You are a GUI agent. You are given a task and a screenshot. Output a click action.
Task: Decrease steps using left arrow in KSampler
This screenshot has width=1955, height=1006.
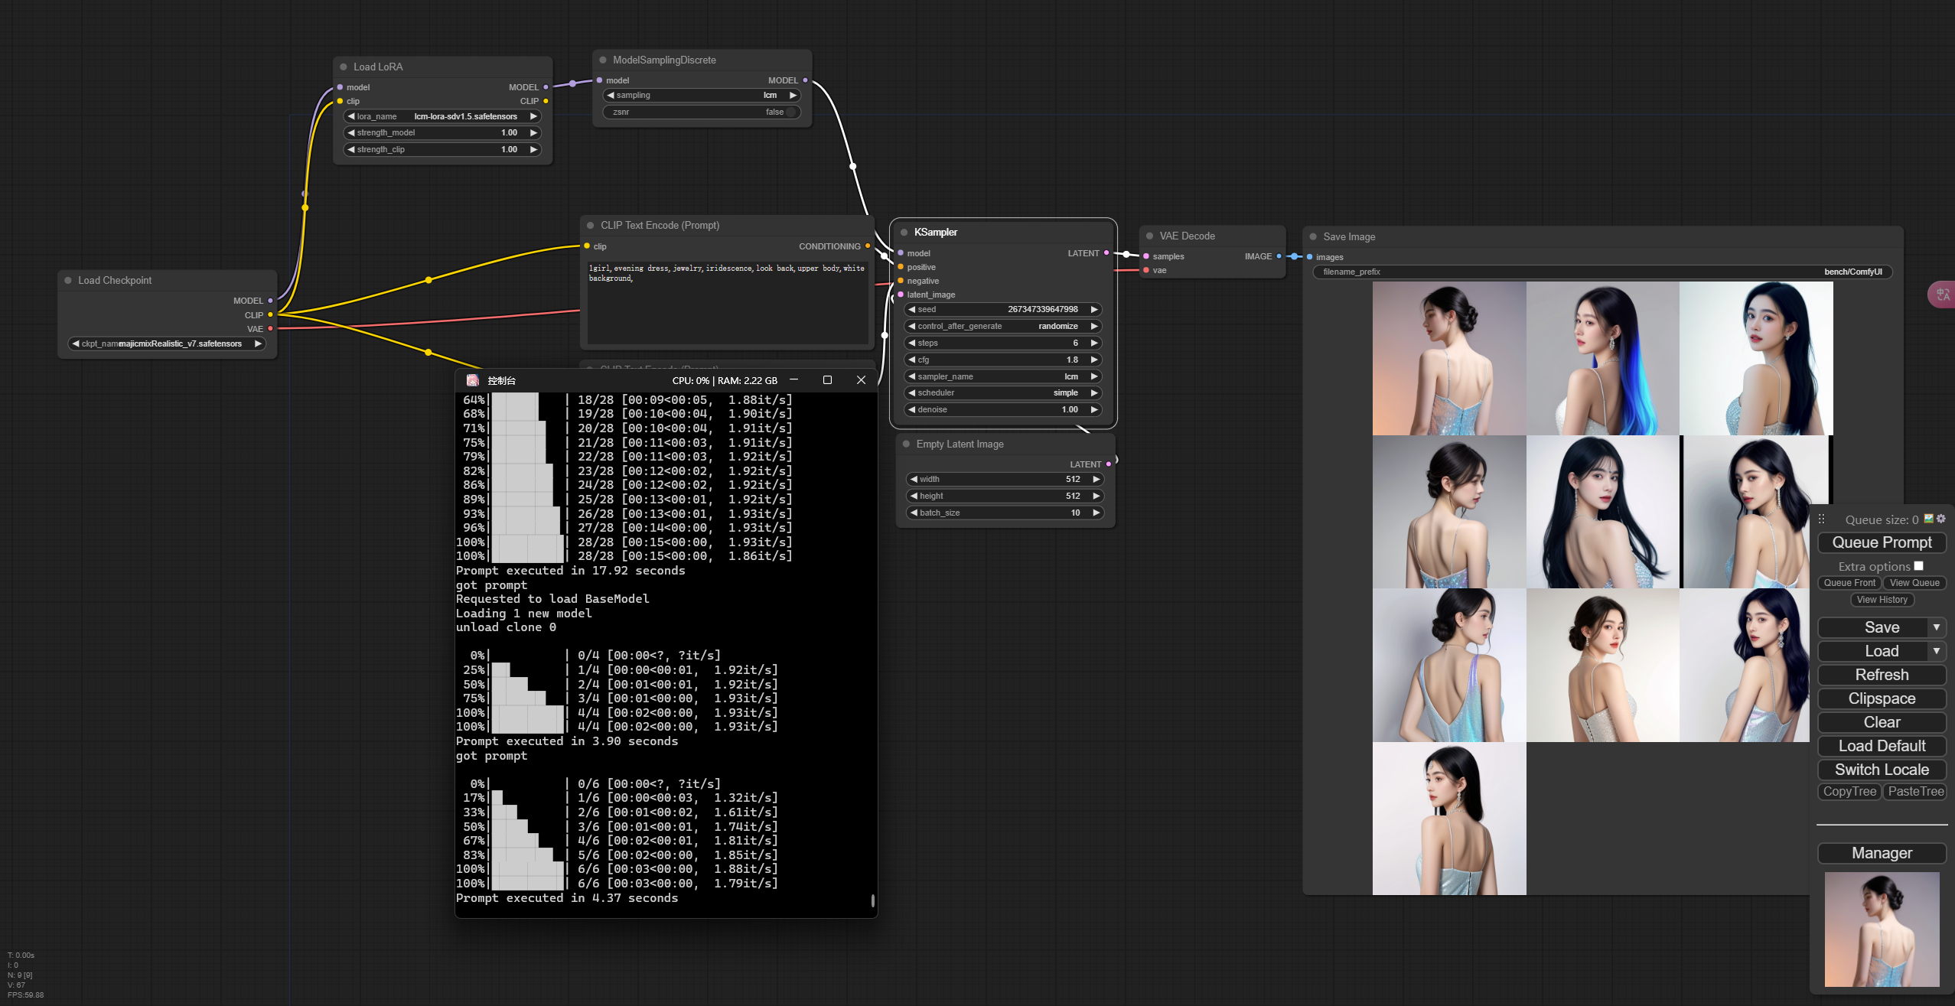[911, 343]
